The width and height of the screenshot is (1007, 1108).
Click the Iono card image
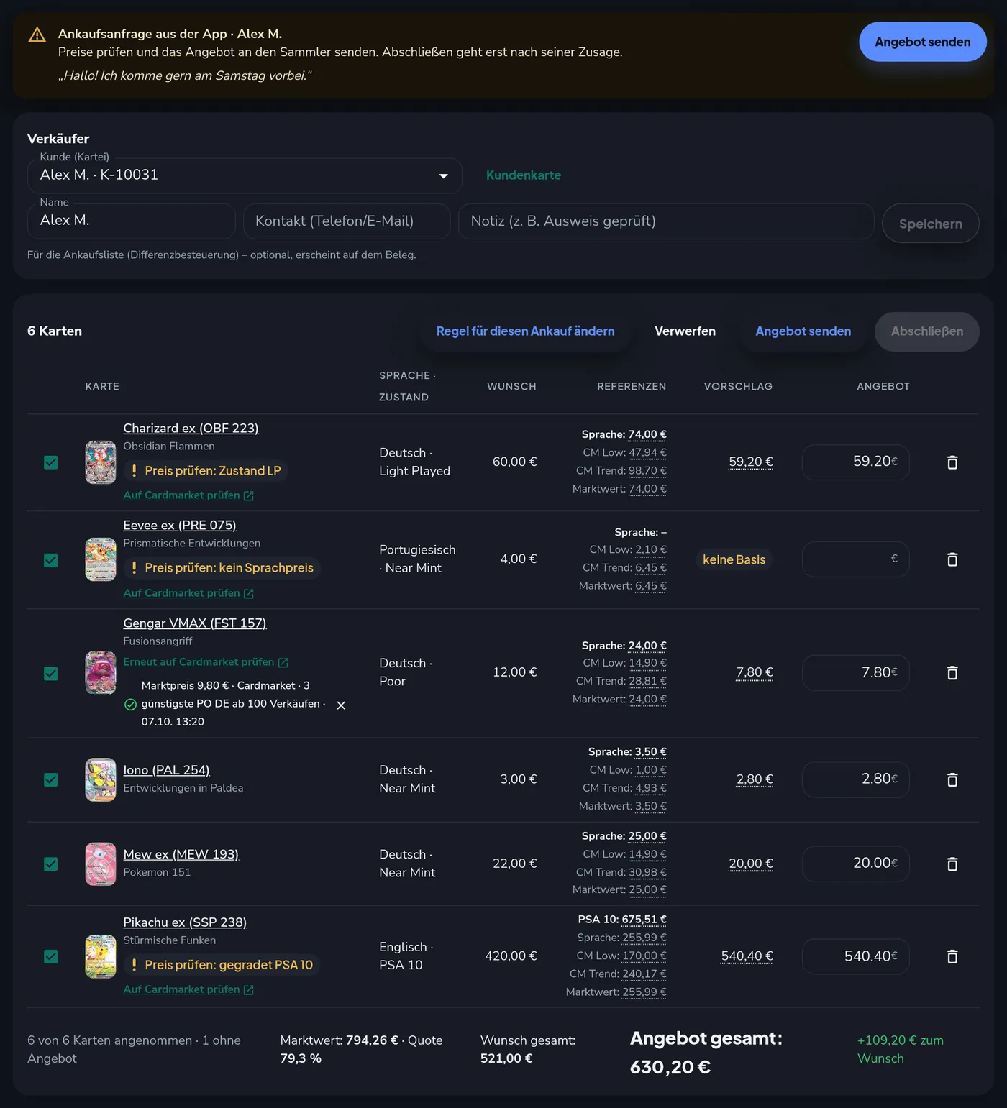point(101,779)
